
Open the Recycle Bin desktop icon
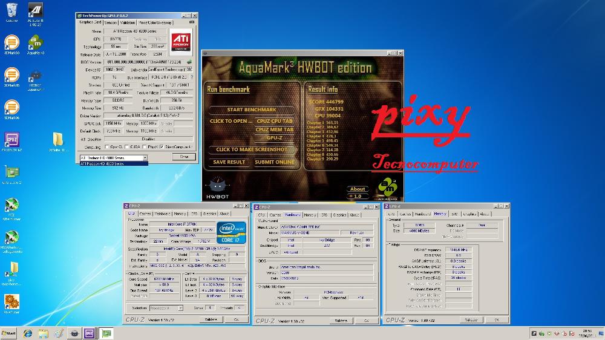tap(11, 10)
